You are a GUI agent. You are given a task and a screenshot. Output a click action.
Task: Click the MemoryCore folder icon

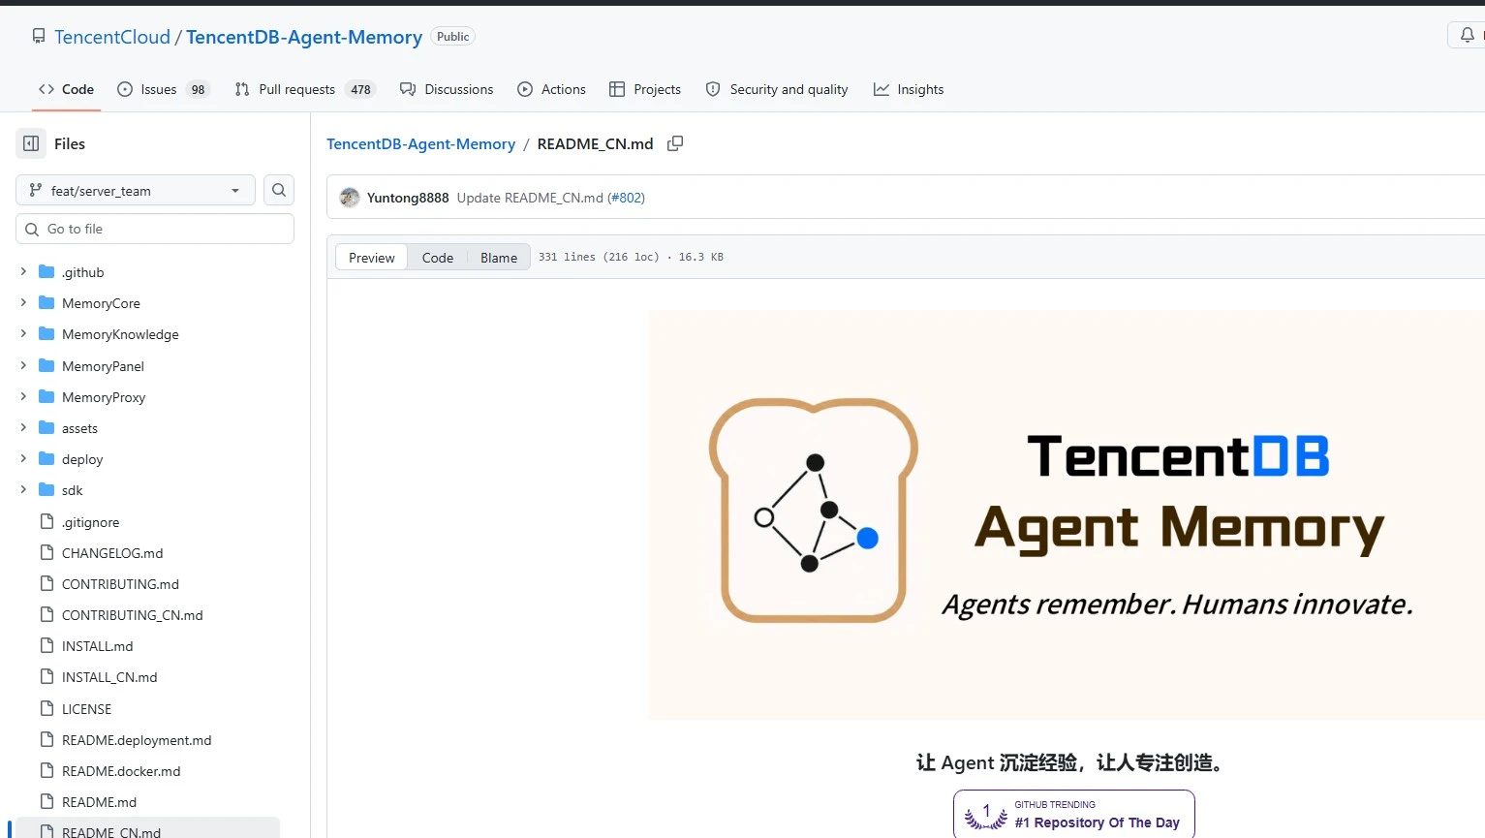pyautogui.click(x=46, y=303)
